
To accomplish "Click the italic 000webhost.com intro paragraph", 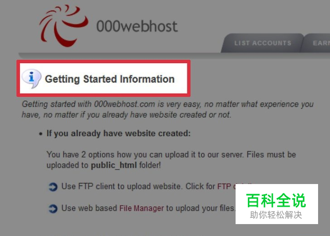I will [x=168, y=109].
